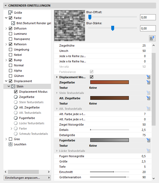Collapse the CINERENDER-EINSTELLUNGEN section

pos(6,6)
